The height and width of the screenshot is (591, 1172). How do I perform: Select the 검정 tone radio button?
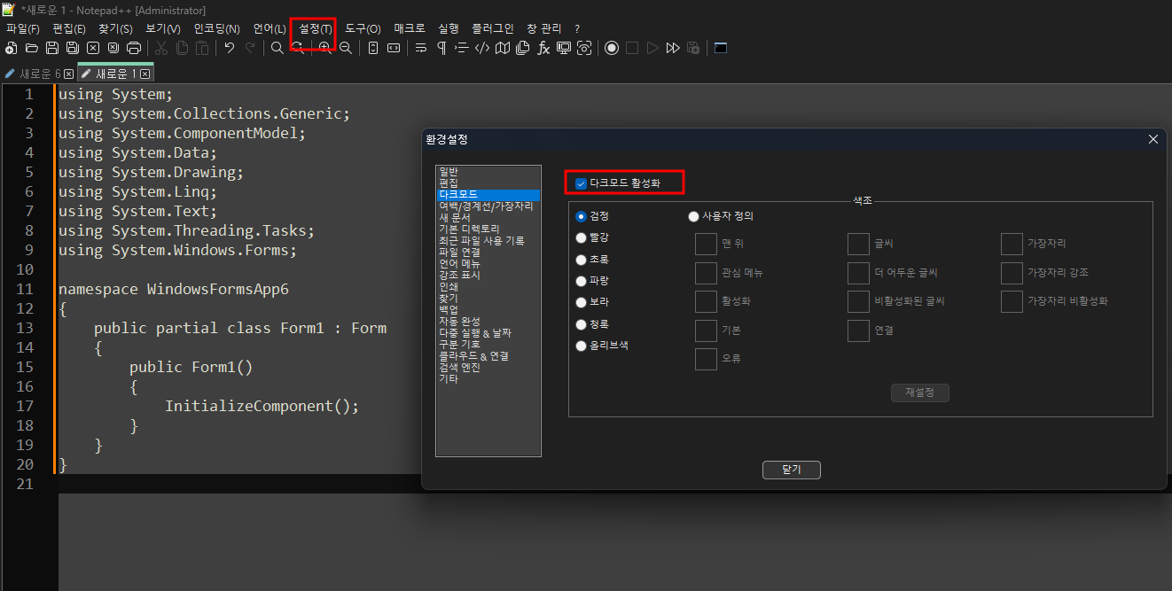click(582, 216)
